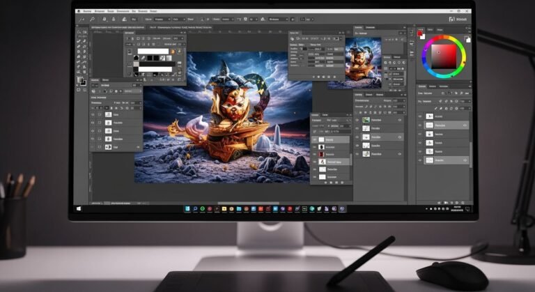This screenshot has width=535, height=292.
Task: Open the first menu after the app logo in the menu bar
Action: (87, 11)
